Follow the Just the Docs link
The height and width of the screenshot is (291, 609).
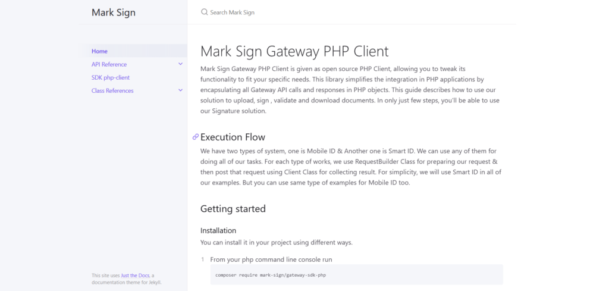(135, 276)
